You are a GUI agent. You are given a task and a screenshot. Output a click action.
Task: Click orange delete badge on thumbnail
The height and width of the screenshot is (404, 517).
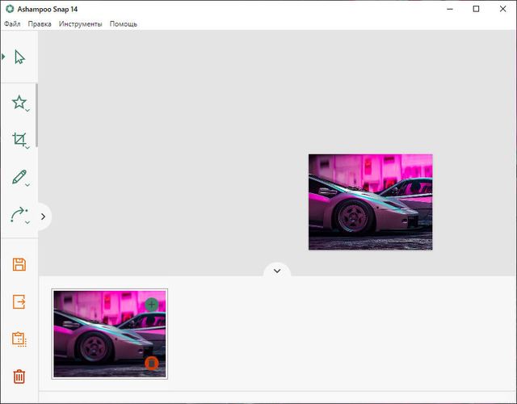click(151, 364)
